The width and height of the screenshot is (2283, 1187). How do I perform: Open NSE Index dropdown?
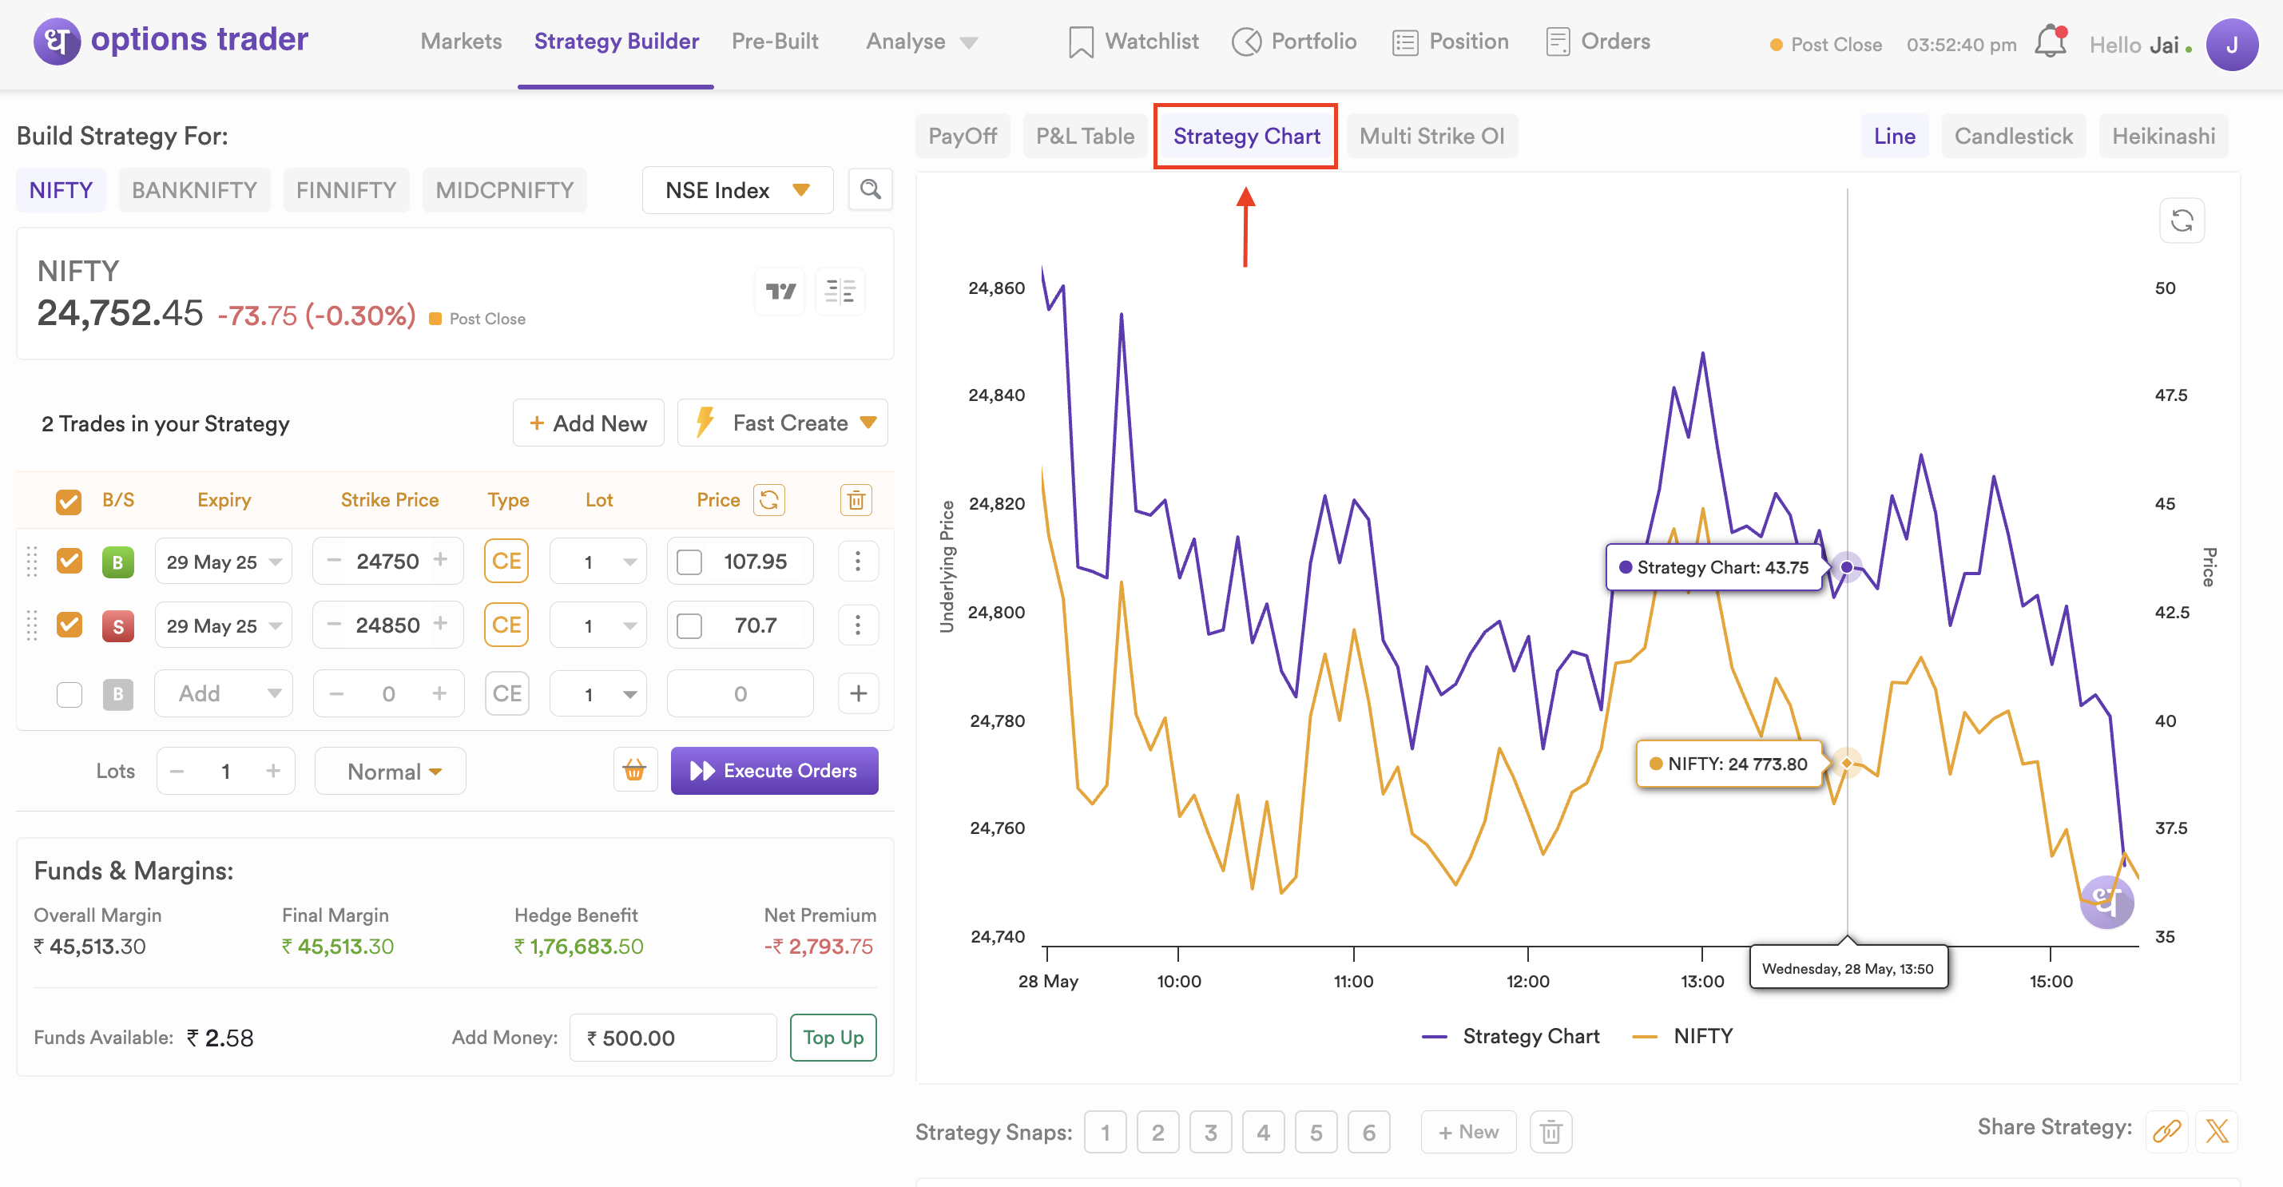[x=737, y=189]
